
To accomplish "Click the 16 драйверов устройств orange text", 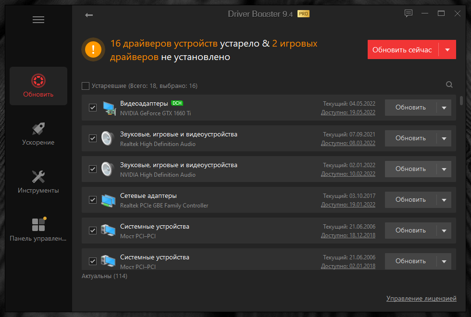I will [164, 44].
